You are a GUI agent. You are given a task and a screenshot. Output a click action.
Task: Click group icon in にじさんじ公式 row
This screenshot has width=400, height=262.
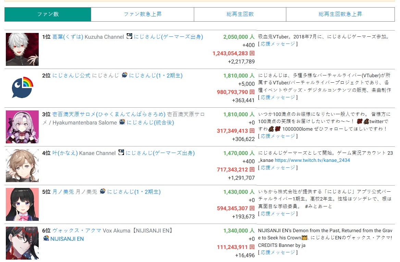tap(125, 75)
